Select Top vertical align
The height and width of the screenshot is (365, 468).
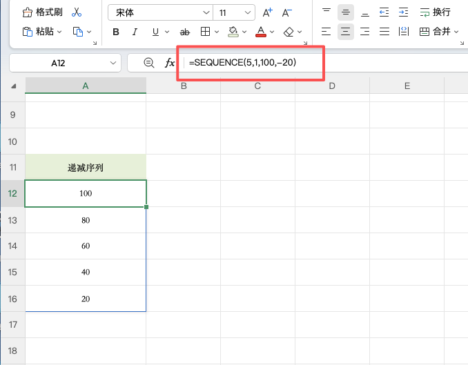click(x=326, y=12)
